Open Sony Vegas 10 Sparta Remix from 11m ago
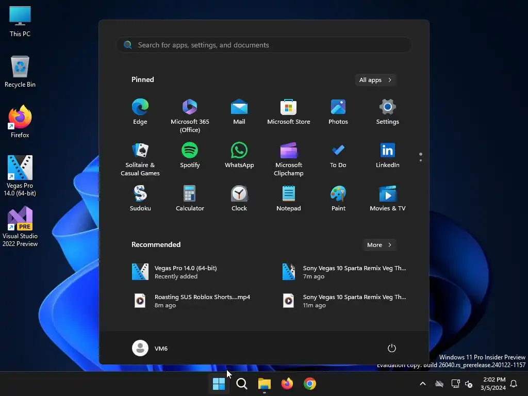The image size is (528, 396). tap(344, 301)
